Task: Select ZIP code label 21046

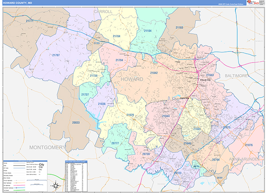Action: coord(187,143)
